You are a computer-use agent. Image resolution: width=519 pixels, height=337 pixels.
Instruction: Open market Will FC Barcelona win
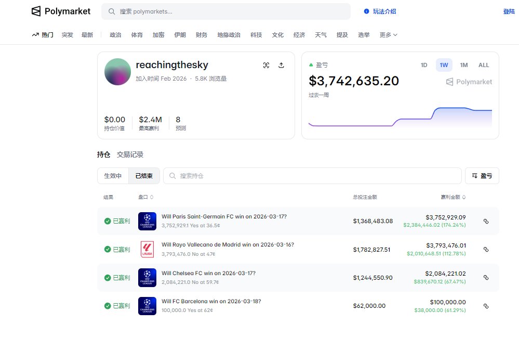[211, 301]
